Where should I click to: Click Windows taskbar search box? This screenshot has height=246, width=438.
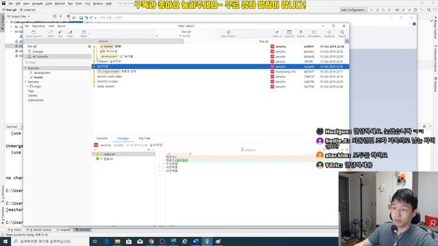pos(50,241)
